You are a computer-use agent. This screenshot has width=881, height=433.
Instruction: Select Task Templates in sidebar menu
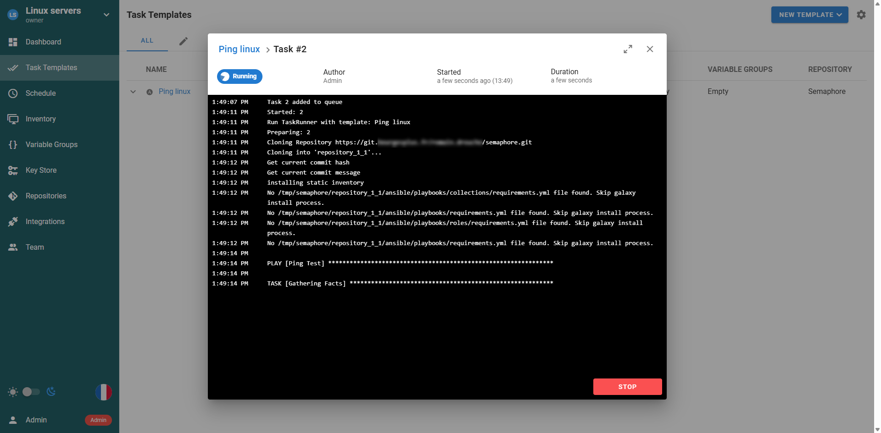(x=51, y=68)
